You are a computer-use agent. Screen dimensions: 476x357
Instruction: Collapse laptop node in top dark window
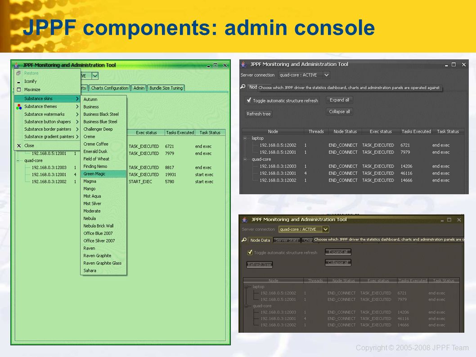245,138
